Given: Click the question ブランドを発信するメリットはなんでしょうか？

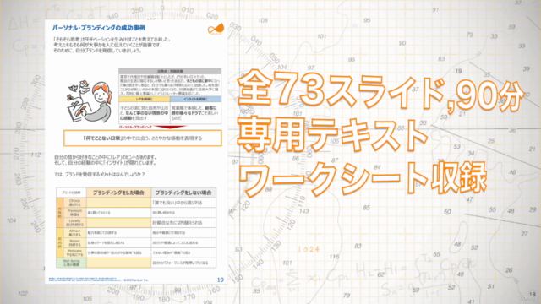Looking at the screenshot, I should coord(100,175).
